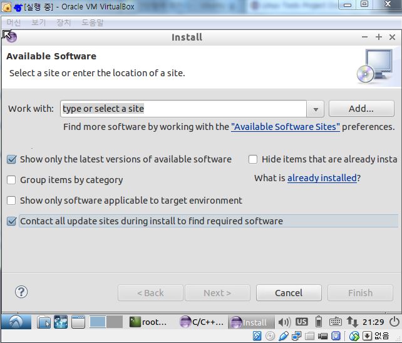This screenshot has height=343, width=402.
Task: Activate the root terminal taskbar entry
Action: 148,322
